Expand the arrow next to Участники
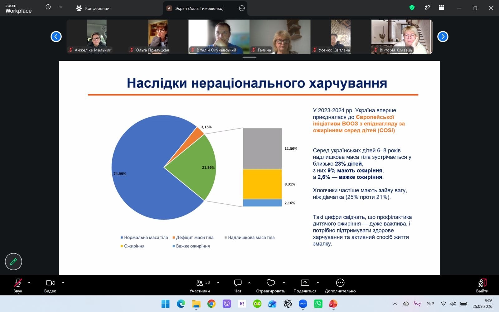Screen dimensions: 499x312 (x=218, y=283)
